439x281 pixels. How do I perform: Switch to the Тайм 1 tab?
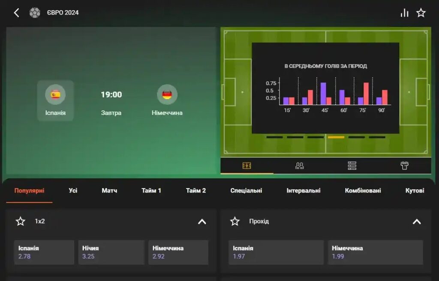151,190
